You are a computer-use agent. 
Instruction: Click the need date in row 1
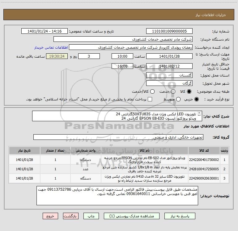(24, 160)
